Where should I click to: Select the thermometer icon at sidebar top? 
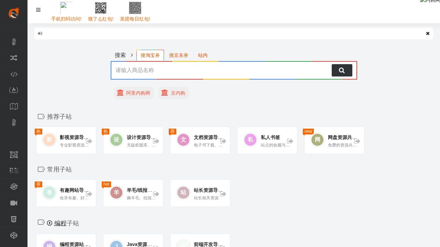(14, 42)
